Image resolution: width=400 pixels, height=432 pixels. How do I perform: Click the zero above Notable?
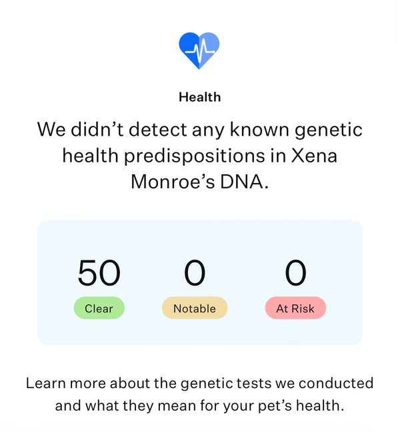195,273
